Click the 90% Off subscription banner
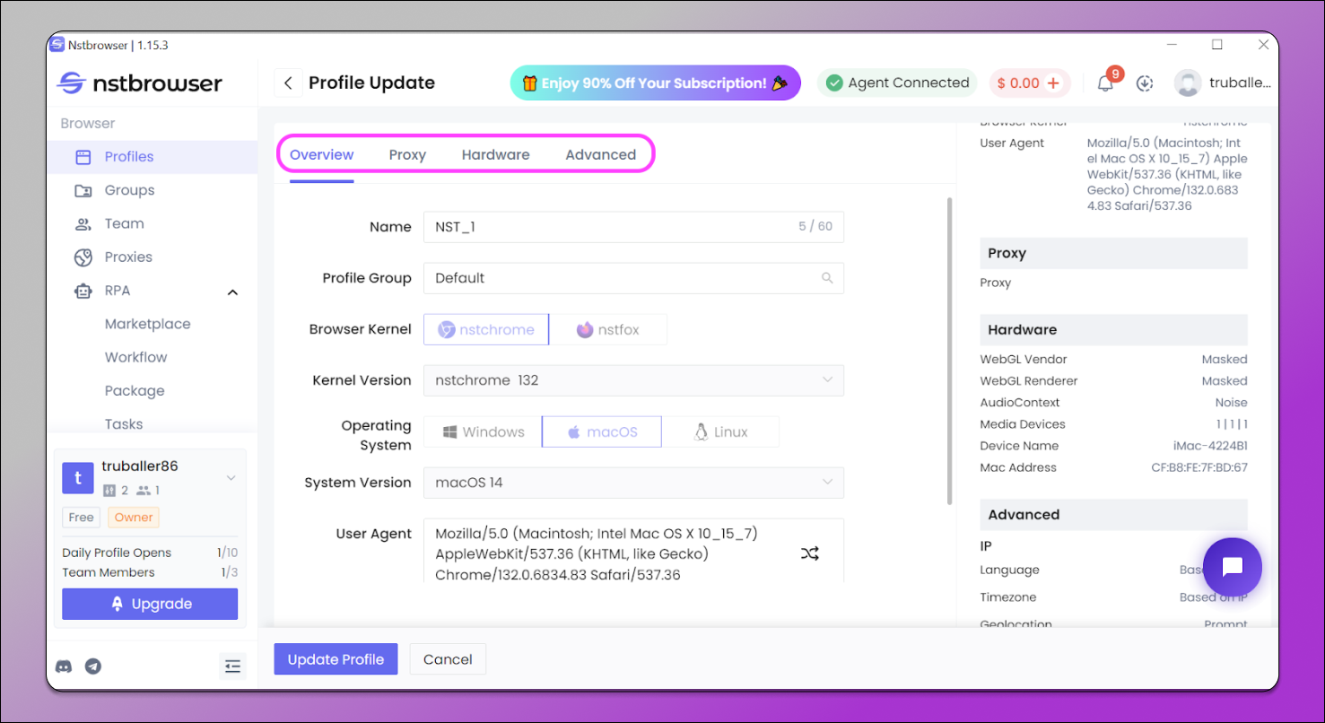1325x723 pixels. coord(656,83)
